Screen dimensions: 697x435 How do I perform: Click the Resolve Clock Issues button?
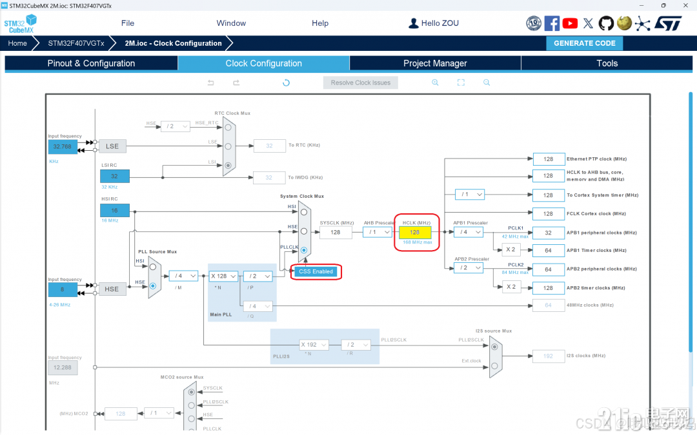[x=361, y=82]
